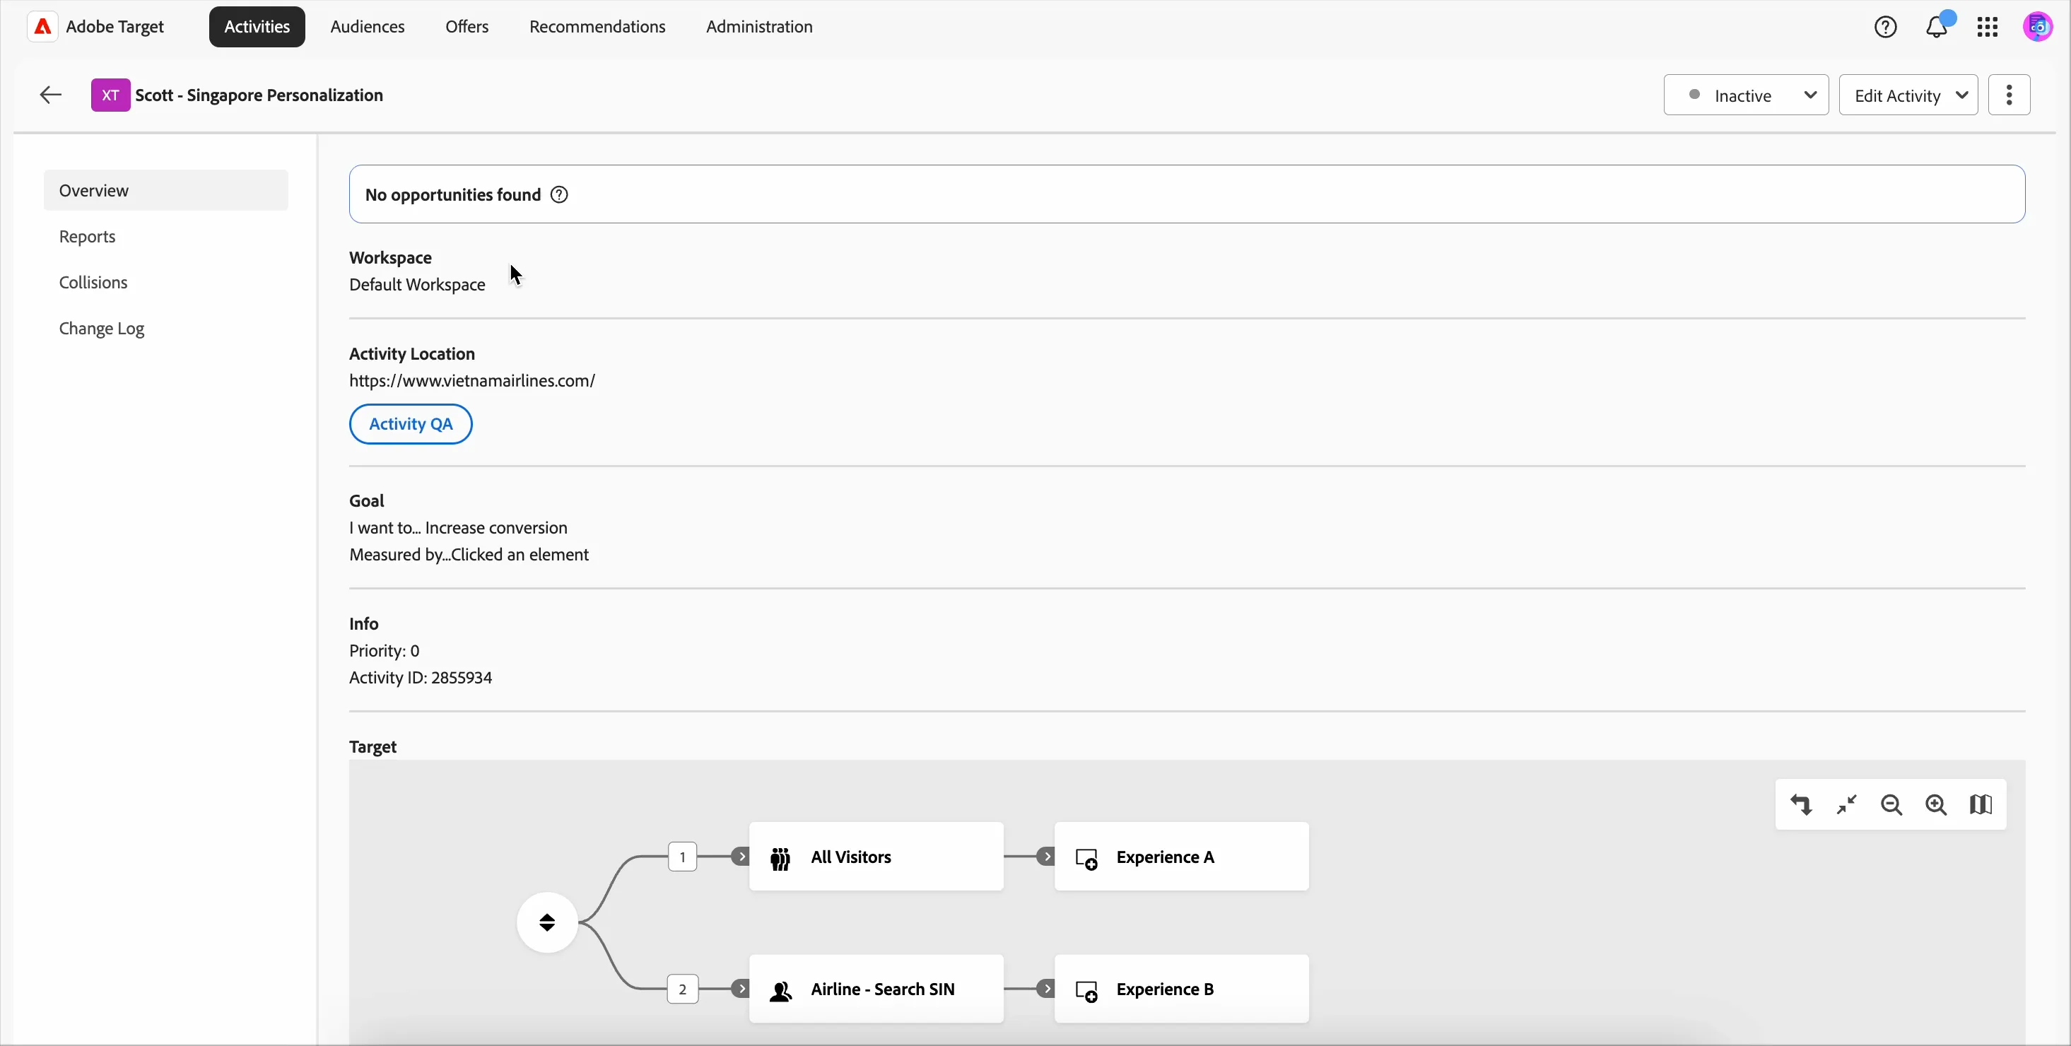
Task: Open the Administration tab
Action: click(759, 27)
